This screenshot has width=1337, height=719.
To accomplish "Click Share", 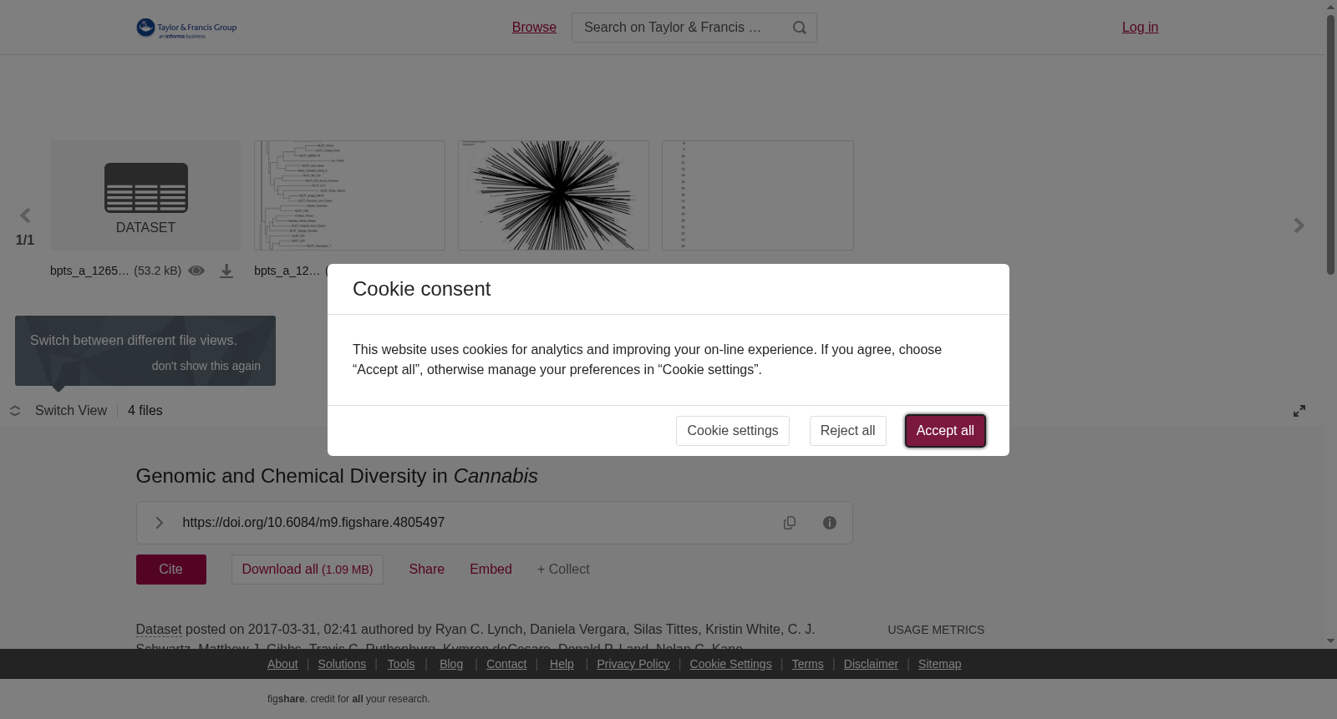I will pos(427,570).
